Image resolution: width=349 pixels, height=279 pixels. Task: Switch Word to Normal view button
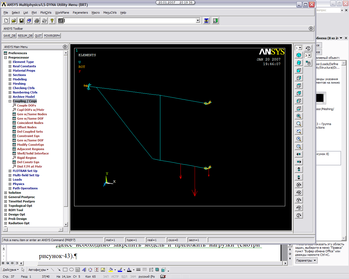coord(3,263)
